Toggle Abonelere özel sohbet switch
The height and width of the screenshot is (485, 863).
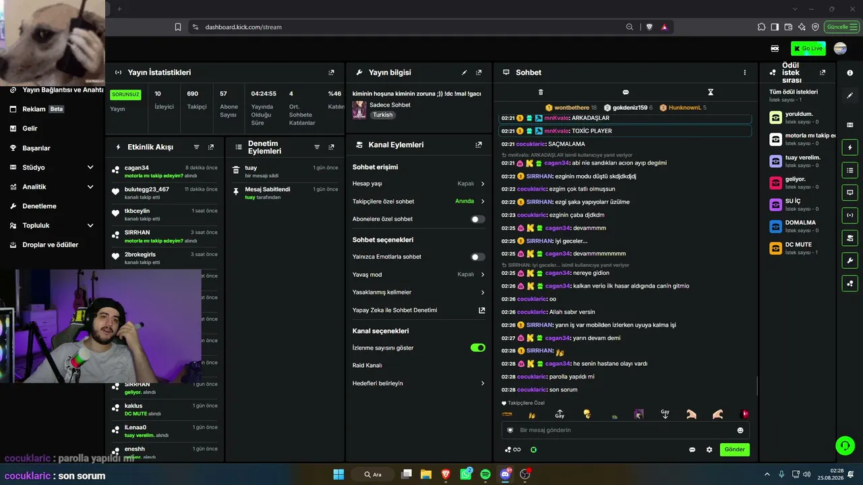(x=477, y=219)
